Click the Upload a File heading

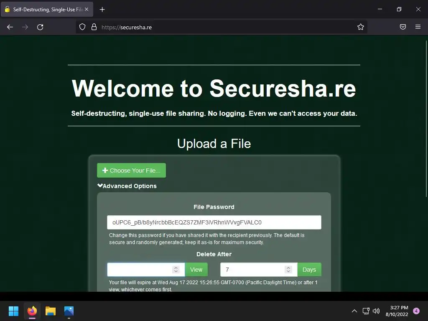[214, 144]
